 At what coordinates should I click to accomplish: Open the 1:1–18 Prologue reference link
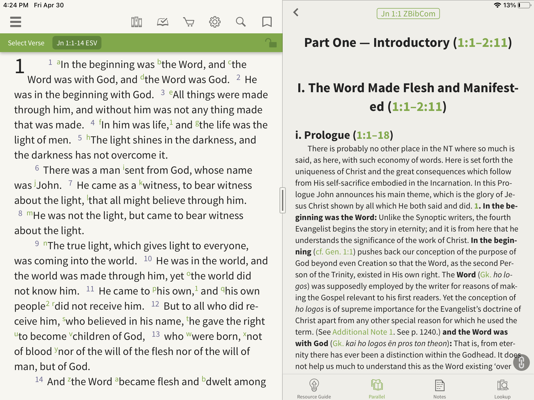coord(373,135)
